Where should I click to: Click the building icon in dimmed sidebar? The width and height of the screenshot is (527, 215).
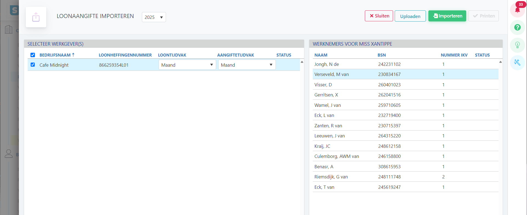point(9,30)
